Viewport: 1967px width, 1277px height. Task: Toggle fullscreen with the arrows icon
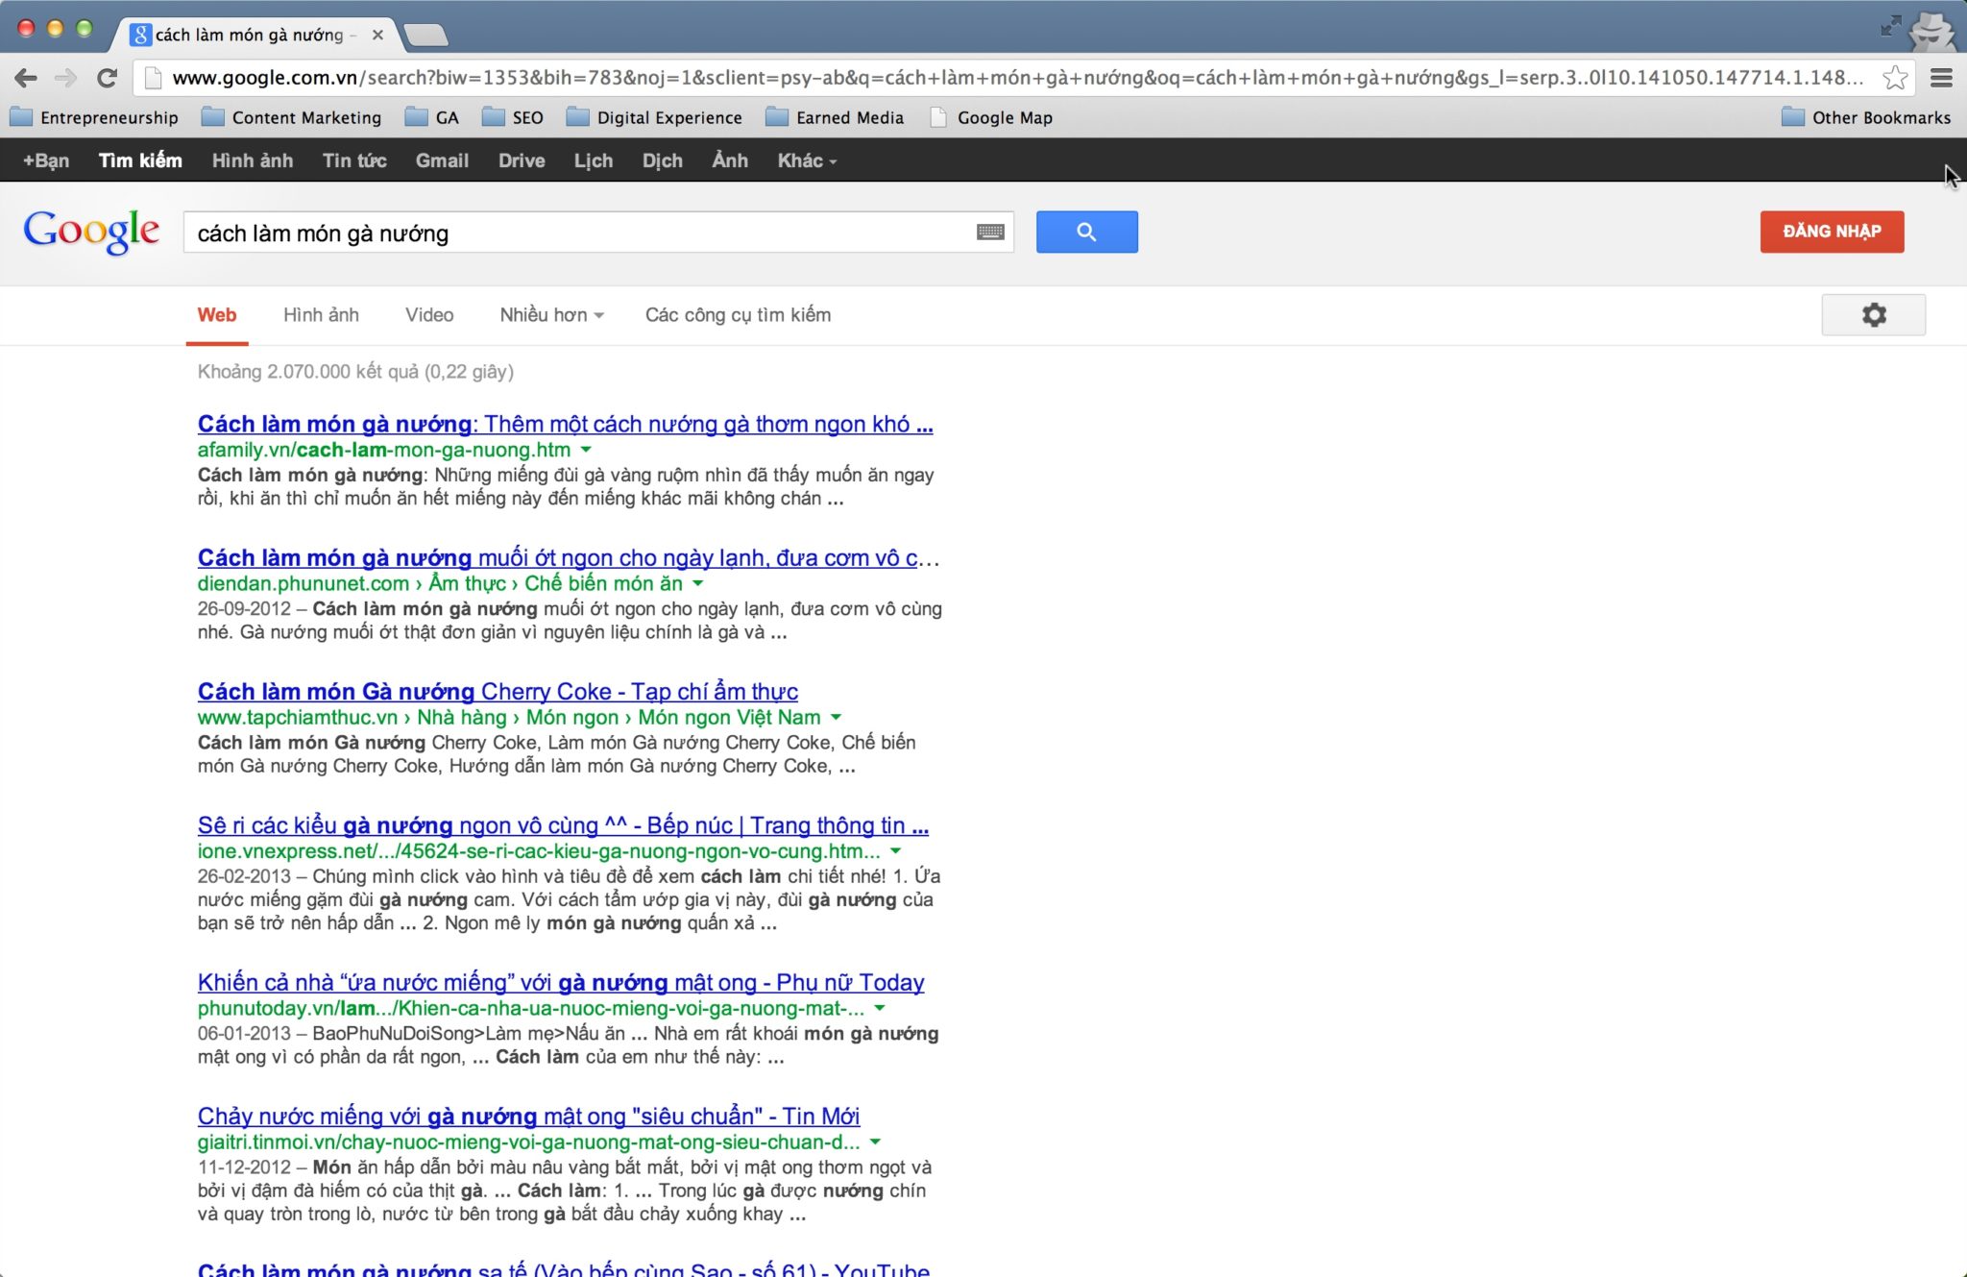[1891, 26]
